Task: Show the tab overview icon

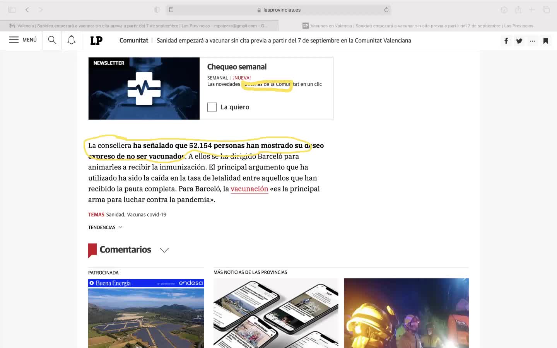Action: pyautogui.click(x=546, y=10)
